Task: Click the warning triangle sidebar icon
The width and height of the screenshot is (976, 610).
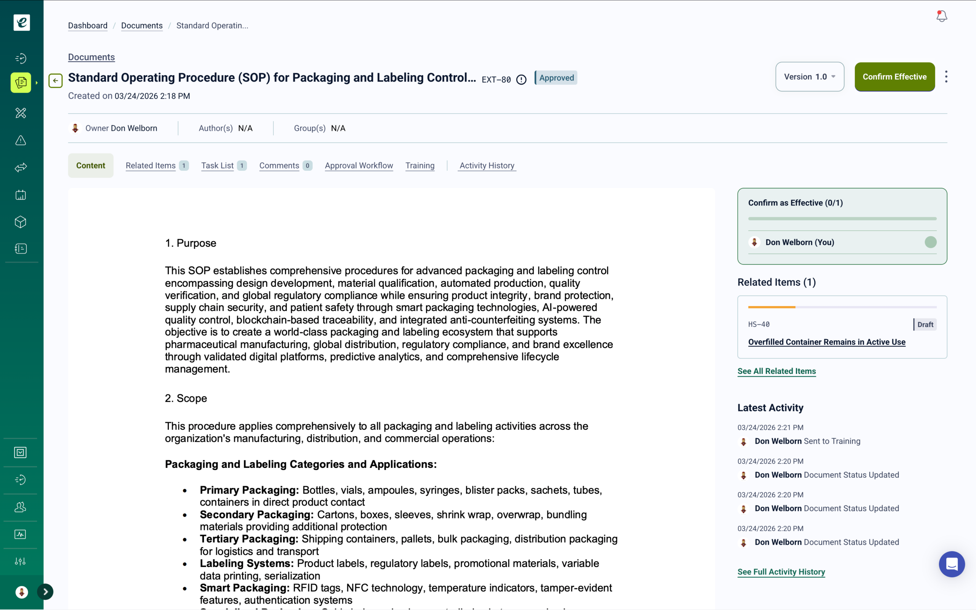Action: [x=21, y=140]
